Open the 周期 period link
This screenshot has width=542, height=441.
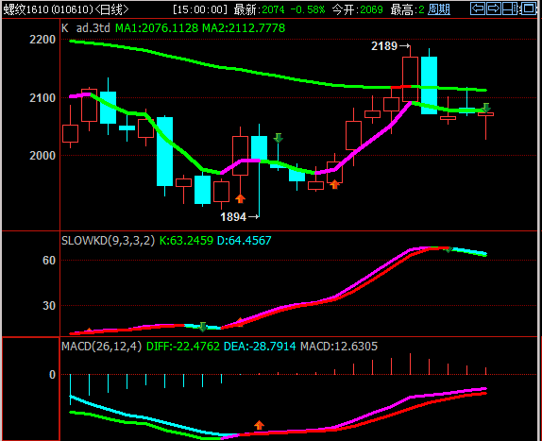[439, 9]
